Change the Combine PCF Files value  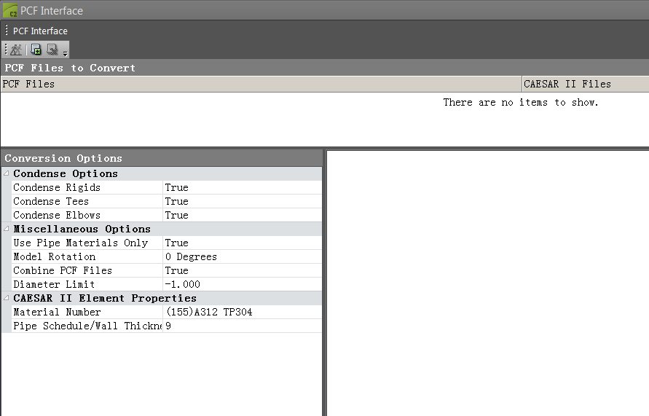click(x=242, y=271)
